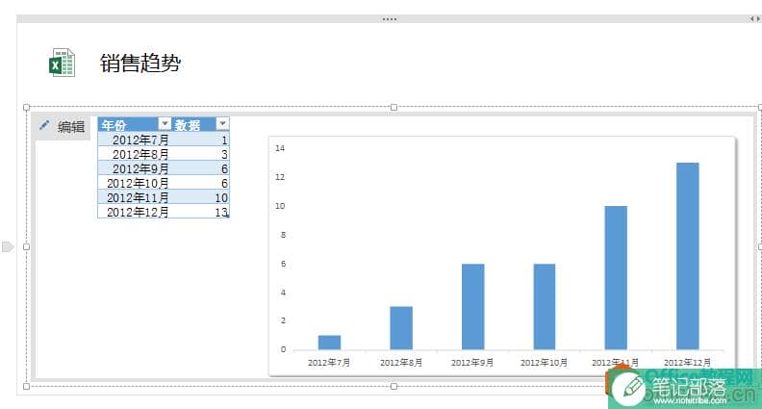Select the 2012年7月 table cell
762x409 pixels.
click(x=135, y=141)
